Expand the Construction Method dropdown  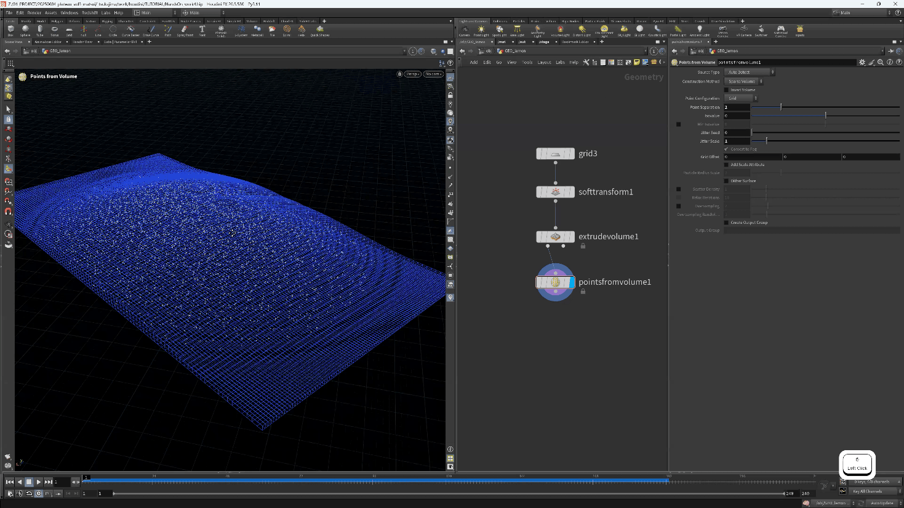(745, 81)
